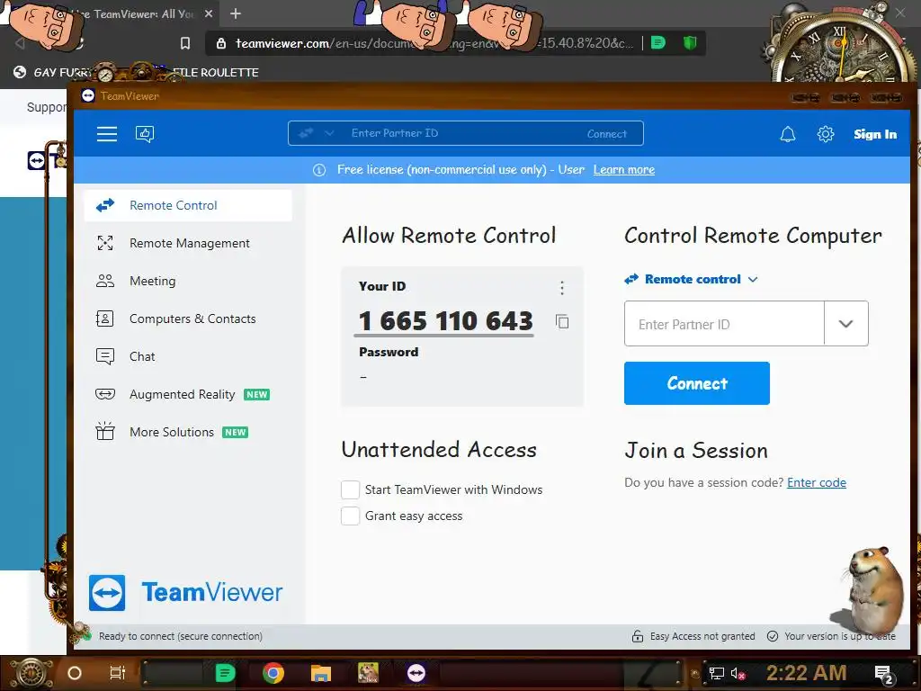Click the Easy Access lock icon in the status bar
Image resolution: width=921 pixels, height=691 pixels.
tap(638, 636)
